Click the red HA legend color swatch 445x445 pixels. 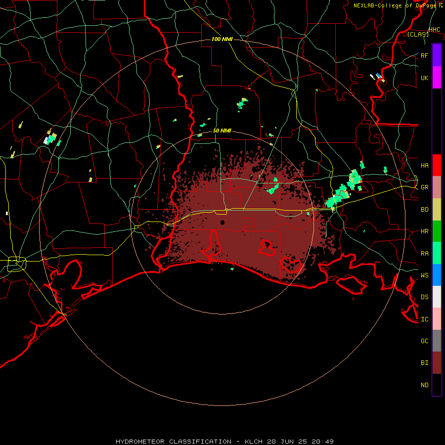[x=437, y=165]
